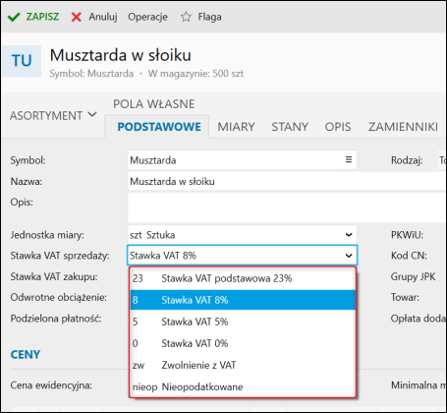Switch to the MIARY tab

point(236,127)
